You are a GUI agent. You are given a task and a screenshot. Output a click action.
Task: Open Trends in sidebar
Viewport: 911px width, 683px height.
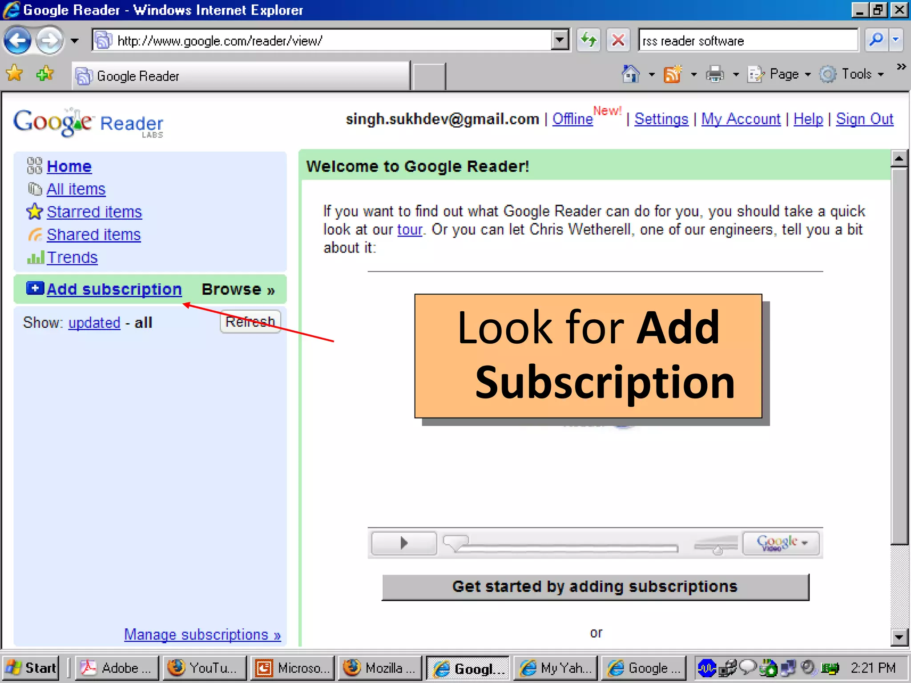point(72,257)
